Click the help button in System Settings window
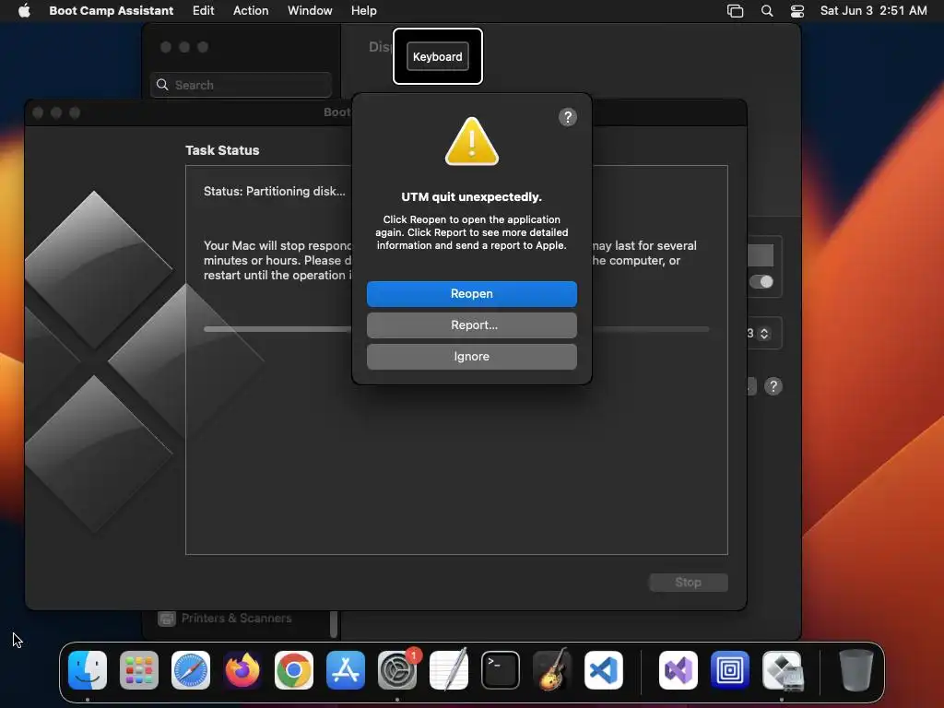This screenshot has height=708, width=944. tap(773, 386)
